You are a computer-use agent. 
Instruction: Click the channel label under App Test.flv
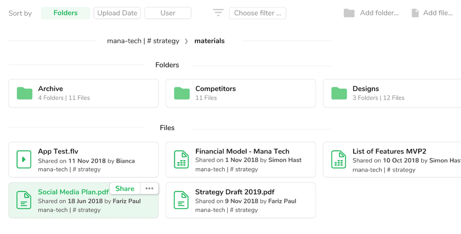coord(69,169)
